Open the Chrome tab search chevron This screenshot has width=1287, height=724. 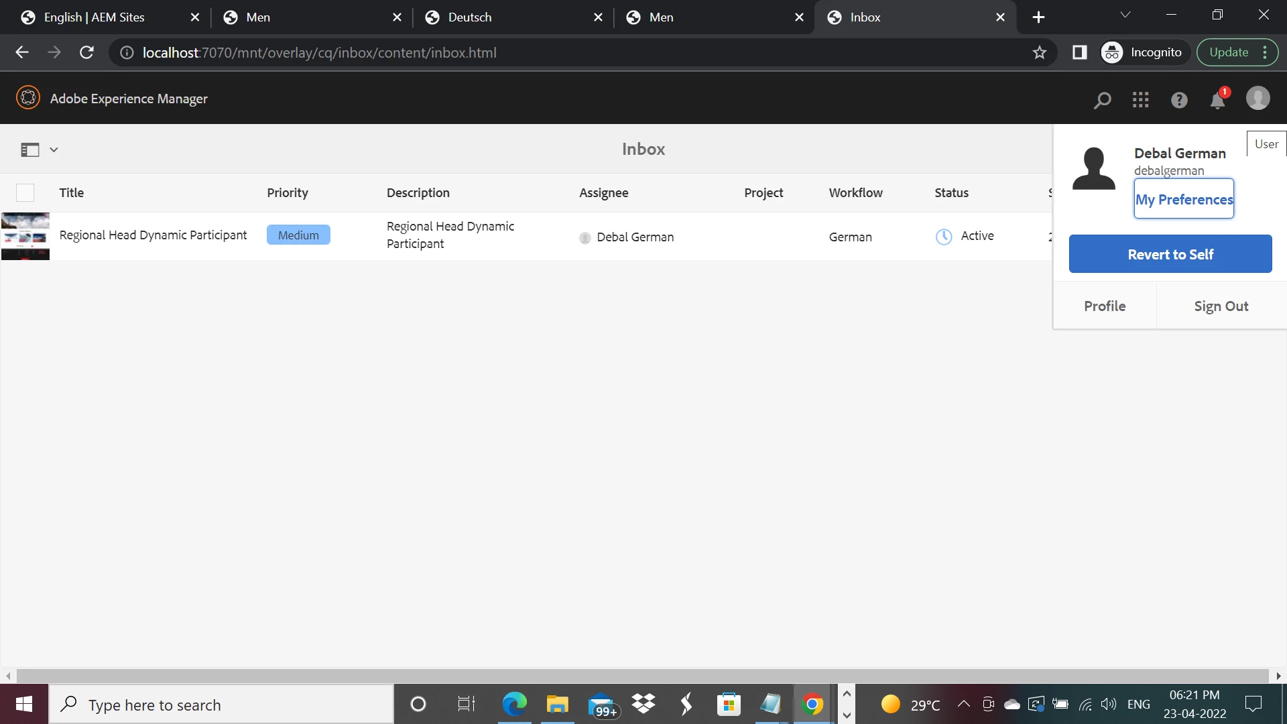(x=1125, y=15)
